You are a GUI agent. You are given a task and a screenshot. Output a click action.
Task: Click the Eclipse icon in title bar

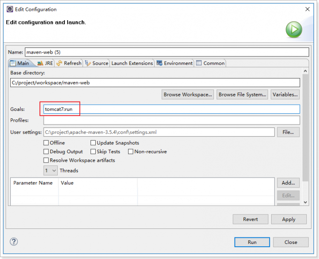9,9
